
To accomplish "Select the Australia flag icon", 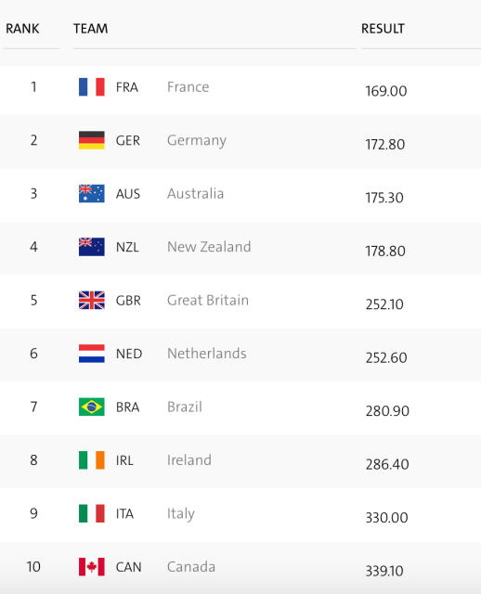I will (91, 194).
